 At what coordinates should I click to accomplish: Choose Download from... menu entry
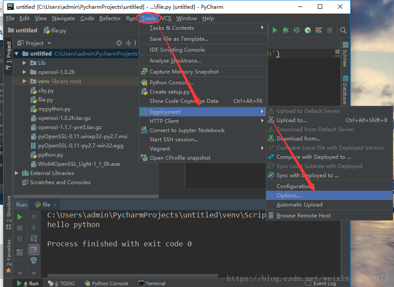329,139
